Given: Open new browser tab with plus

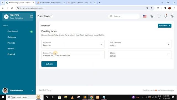Looking at the screenshot, I should [100, 2].
